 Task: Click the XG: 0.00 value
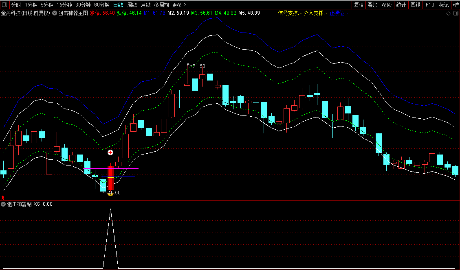point(43,204)
